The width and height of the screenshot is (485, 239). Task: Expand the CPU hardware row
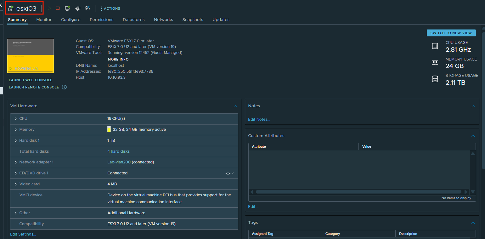pyautogui.click(x=16, y=119)
